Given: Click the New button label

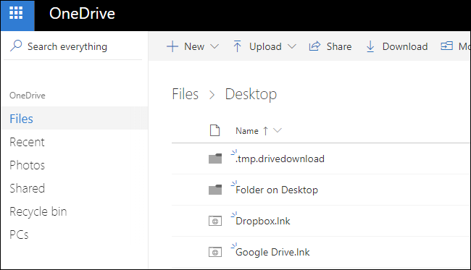Looking at the screenshot, I should point(194,46).
